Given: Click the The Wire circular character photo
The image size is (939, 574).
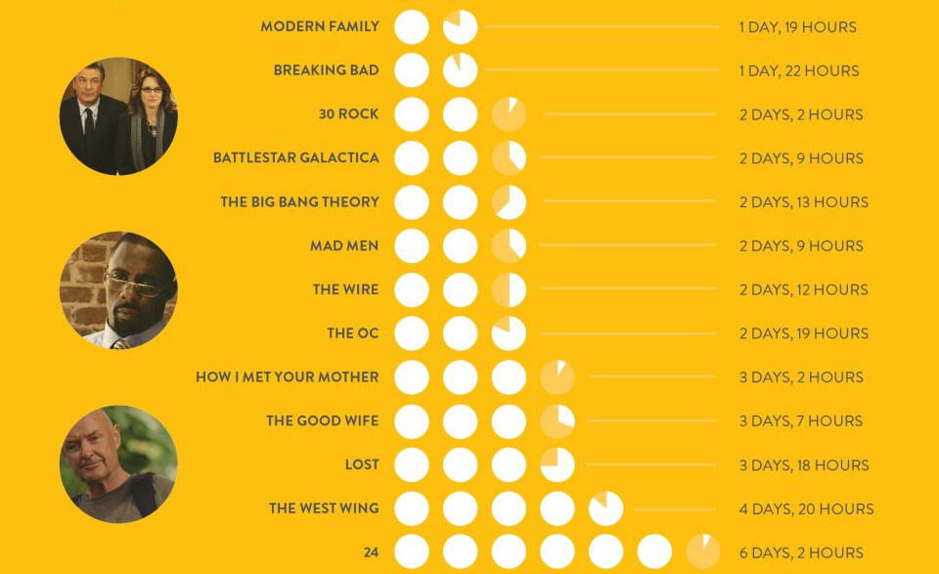Looking at the screenshot, I should [x=118, y=290].
